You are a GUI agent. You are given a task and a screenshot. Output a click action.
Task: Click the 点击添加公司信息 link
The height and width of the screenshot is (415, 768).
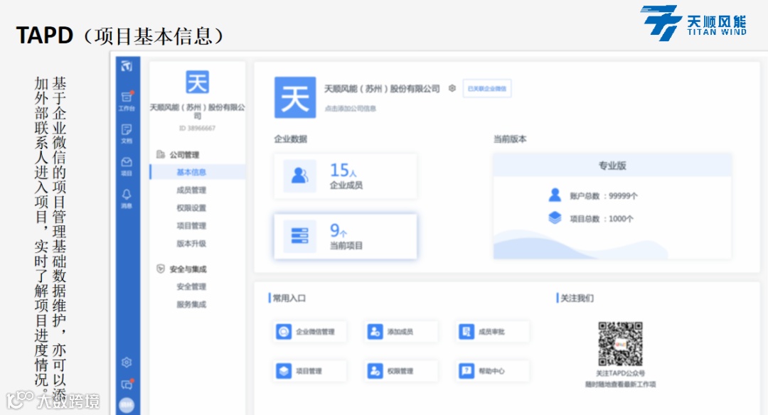(350, 109)
